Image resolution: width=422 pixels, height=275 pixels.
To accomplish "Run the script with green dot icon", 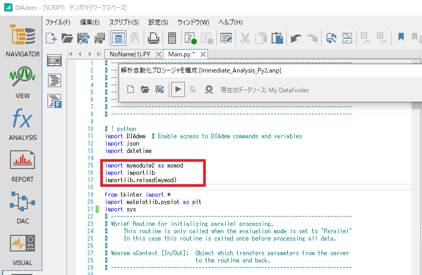I will click(191, 38).
